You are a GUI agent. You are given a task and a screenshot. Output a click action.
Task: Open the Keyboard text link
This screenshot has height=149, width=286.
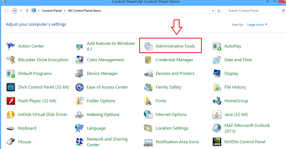coord(27,128)
